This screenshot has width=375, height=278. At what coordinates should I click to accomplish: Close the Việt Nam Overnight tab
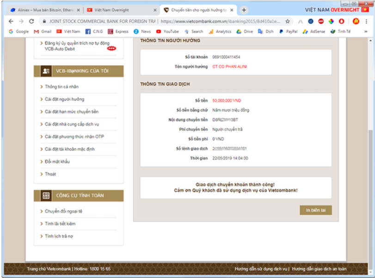(155, 10)
